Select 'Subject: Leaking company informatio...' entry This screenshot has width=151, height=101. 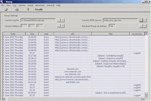click(111, 61)
